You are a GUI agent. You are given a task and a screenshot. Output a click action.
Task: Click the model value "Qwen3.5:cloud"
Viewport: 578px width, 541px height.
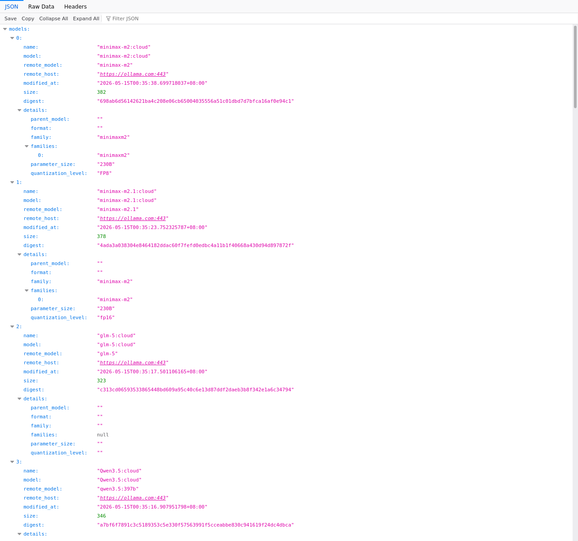[x=119, y=480]
